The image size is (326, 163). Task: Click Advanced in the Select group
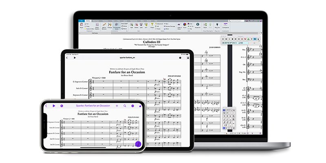click(x=159, y=24)
